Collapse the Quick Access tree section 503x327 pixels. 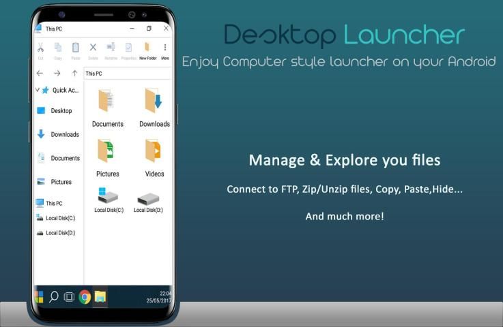[38, 90]
